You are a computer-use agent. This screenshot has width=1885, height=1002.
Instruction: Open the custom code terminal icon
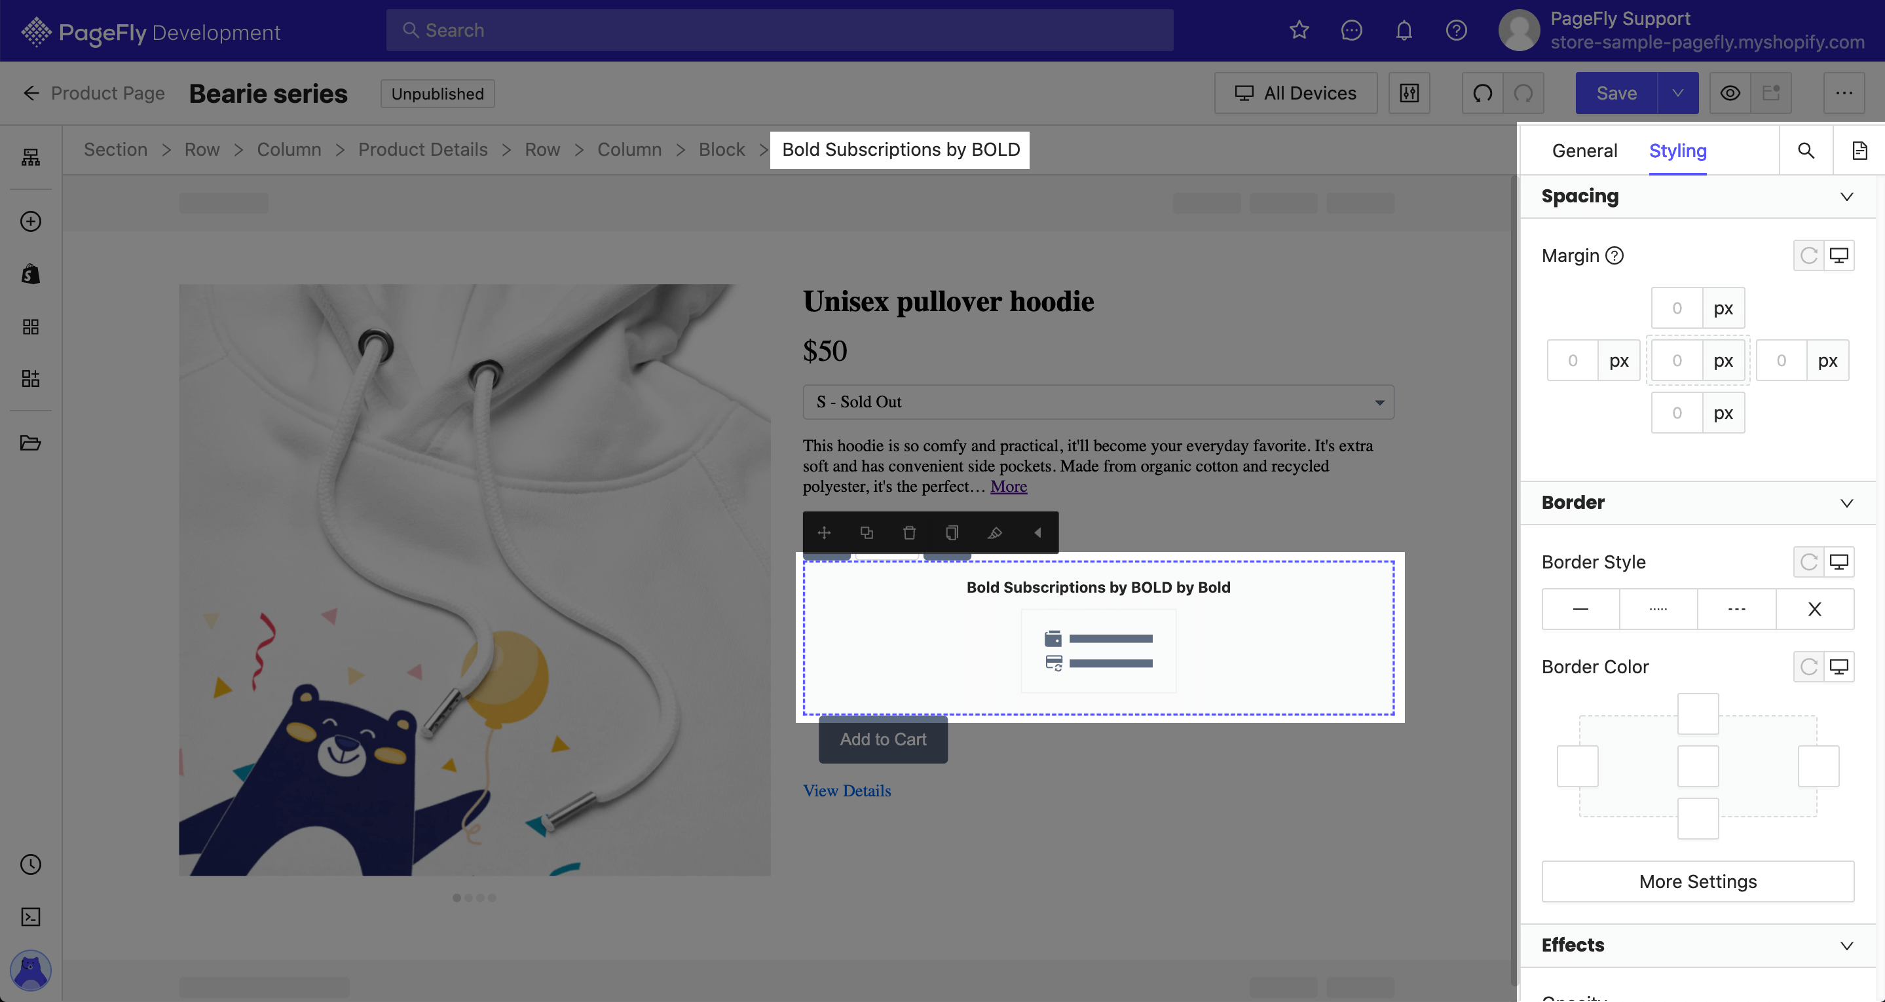pos(31,917)
